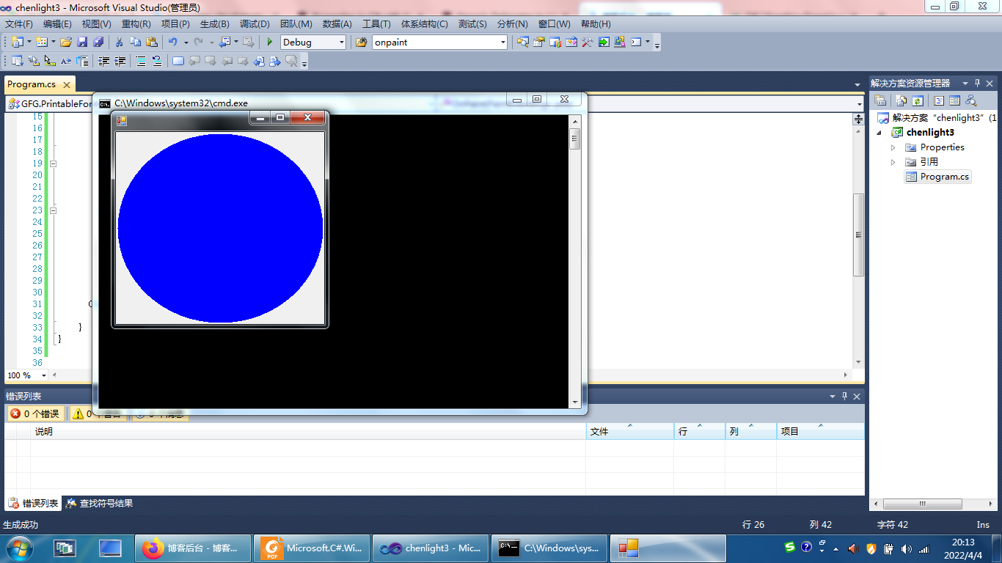Click Properties icon in Solution Explorer toolbar
Viewport: 1002px width, 563px height.
[x=880, y=101]
